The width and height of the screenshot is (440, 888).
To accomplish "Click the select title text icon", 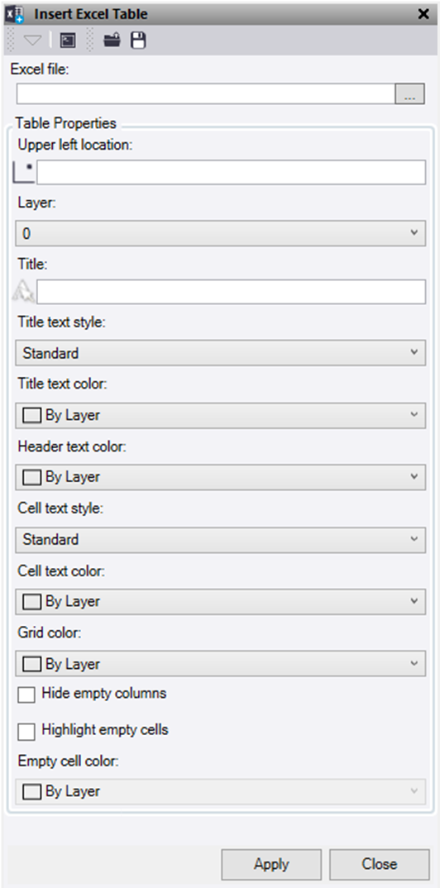I will point(23,292).
